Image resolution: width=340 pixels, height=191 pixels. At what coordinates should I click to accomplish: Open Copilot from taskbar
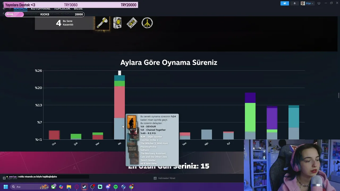pyautogui.click(x=61, y=187)
